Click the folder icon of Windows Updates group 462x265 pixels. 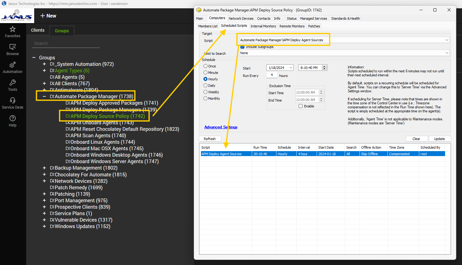coord(52,227)
